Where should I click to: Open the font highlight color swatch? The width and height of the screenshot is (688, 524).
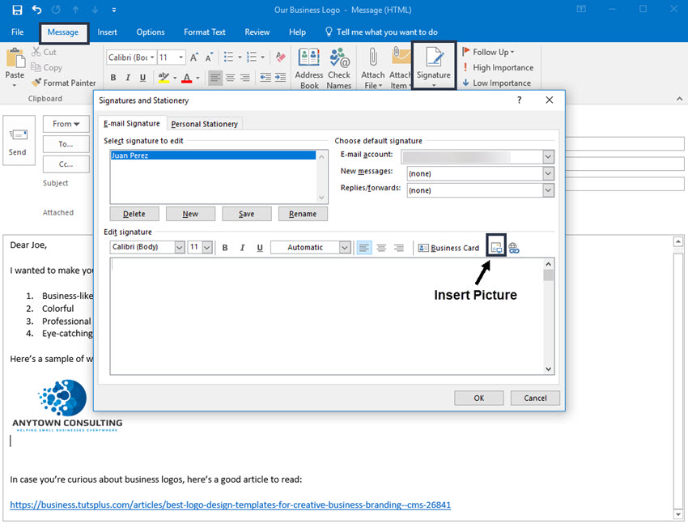coord(165,77)
